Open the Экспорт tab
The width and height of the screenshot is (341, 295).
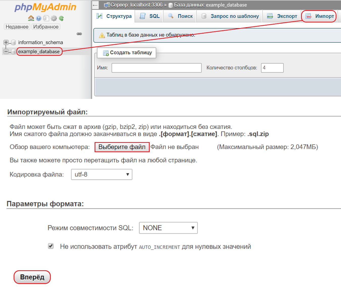coord(282,16)
